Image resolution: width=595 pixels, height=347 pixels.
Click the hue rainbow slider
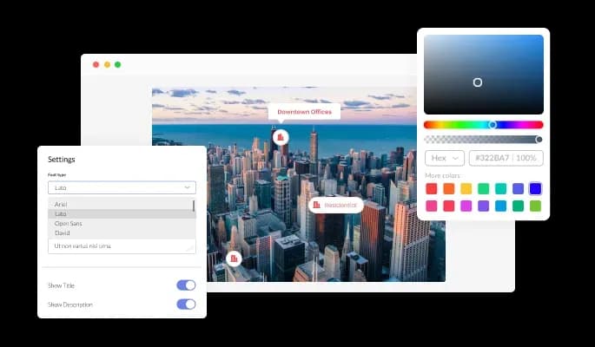[x=483, y=125]
